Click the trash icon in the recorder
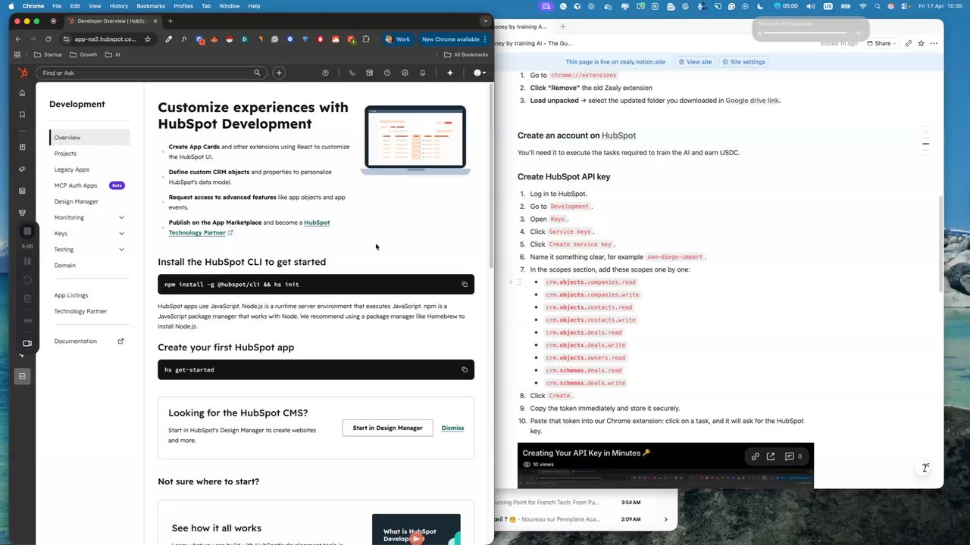970x545 pixels. coord(27,299)
